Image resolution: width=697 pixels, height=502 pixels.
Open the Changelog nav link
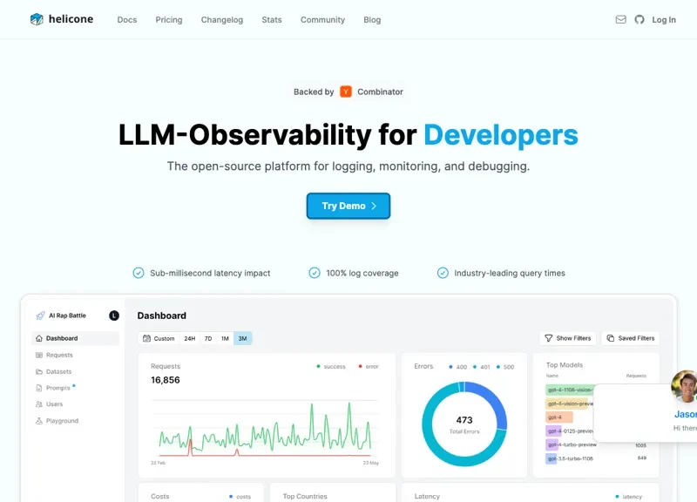click(x=222, y=19)
